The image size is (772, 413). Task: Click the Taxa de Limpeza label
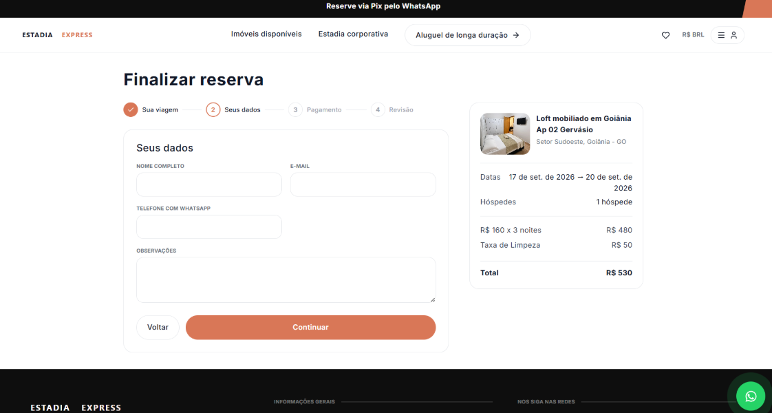tap(510, 245)
